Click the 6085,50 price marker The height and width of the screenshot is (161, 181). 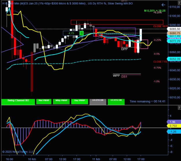click(174, 29)
